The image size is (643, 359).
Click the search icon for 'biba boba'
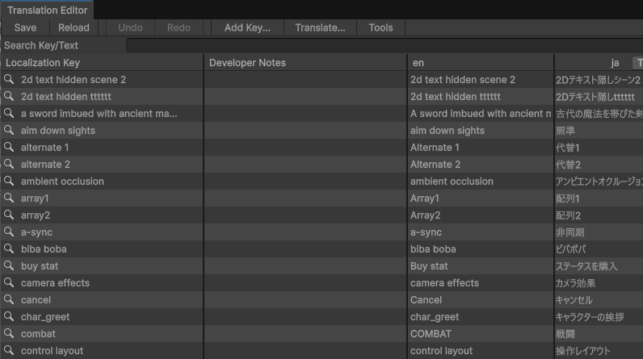point(10,249)
